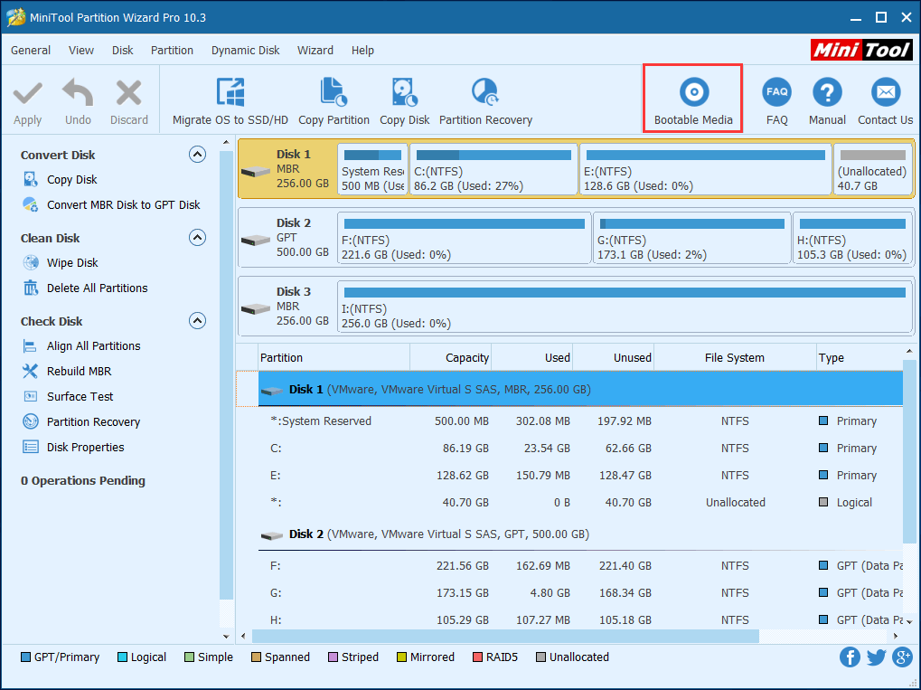
Task: Open the Facebook social icon
Action: pyautogui.click(x=850, y=657)
